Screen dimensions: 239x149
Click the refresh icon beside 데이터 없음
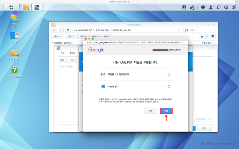pos(210,119)
